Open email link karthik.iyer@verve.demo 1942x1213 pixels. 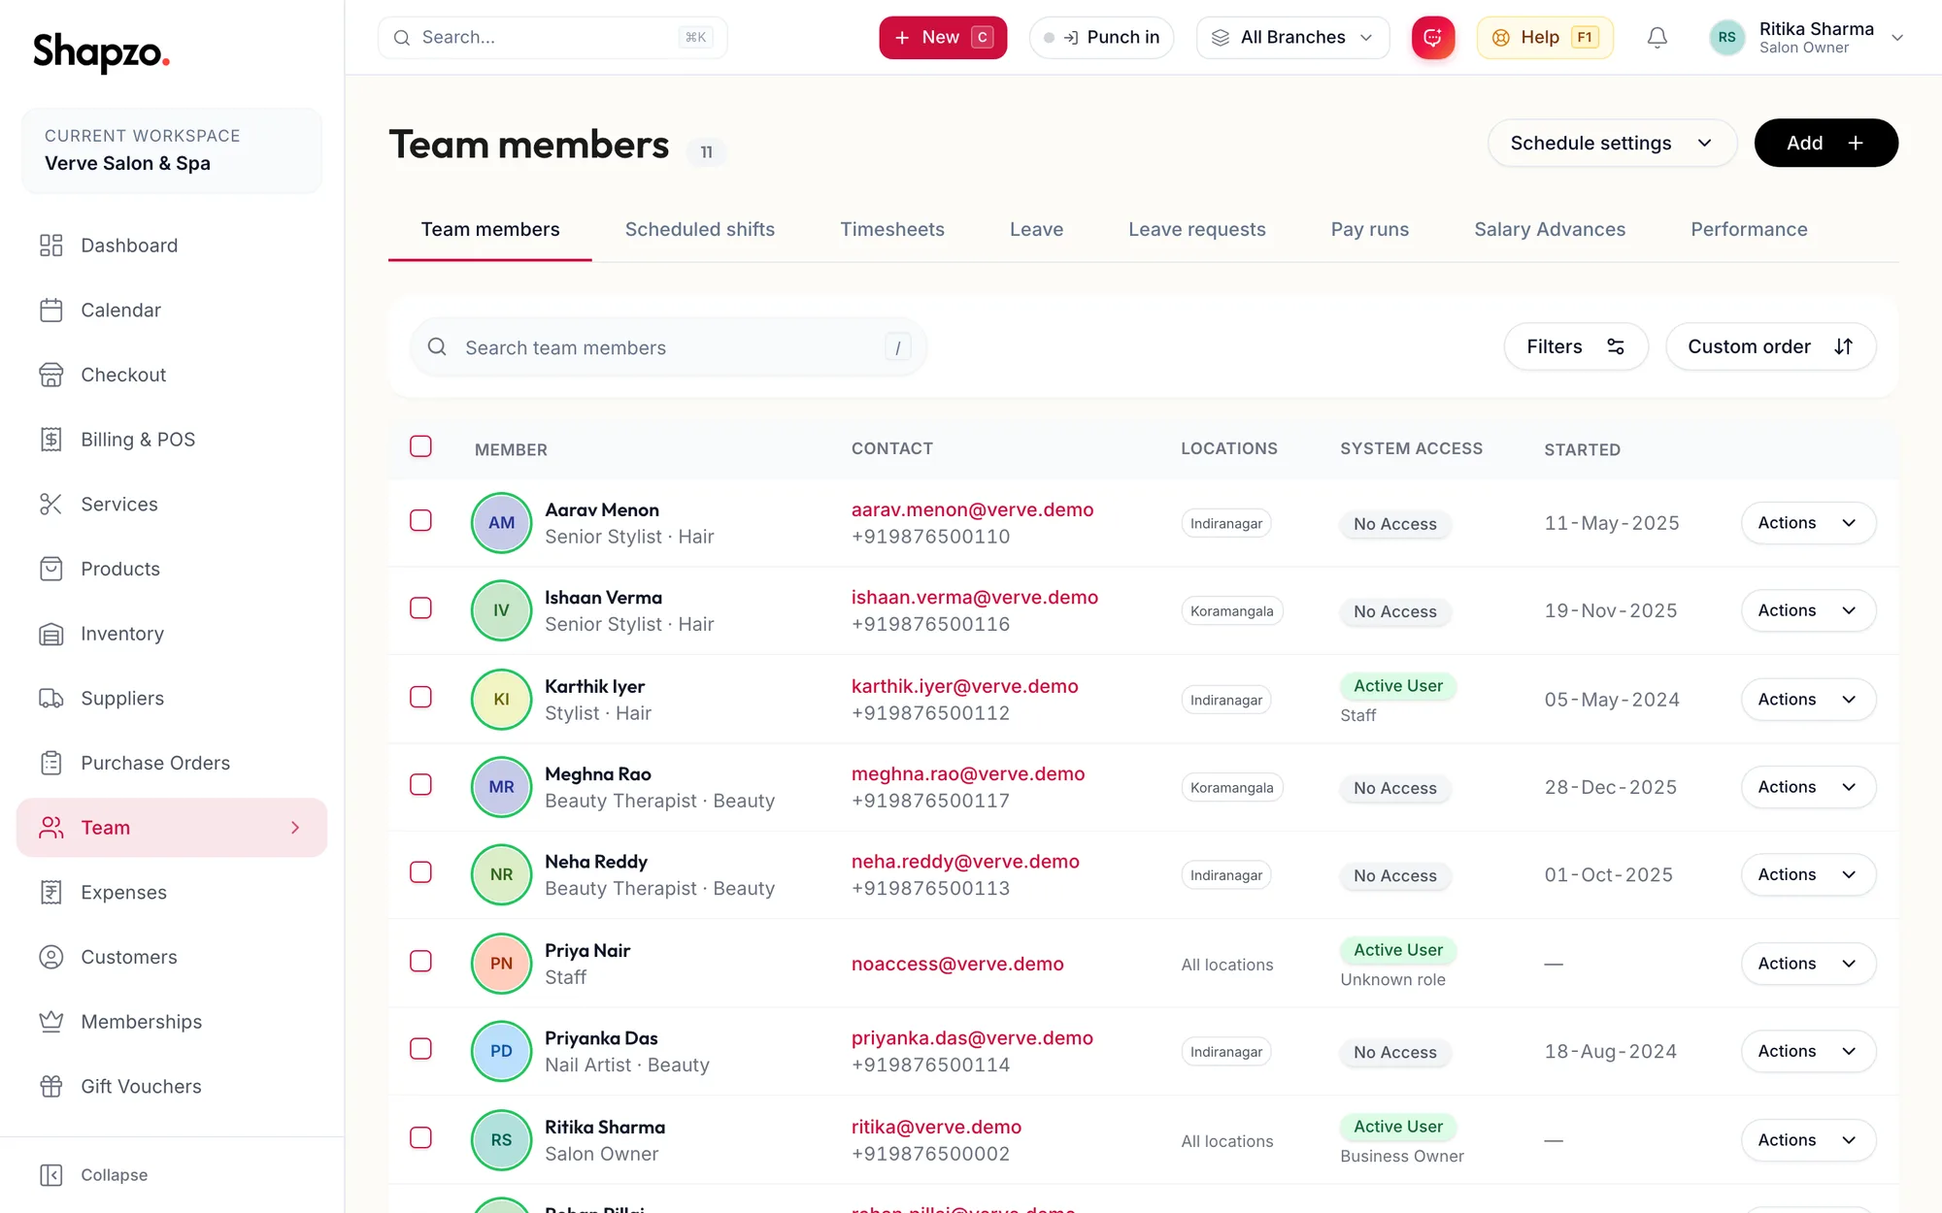(964, 687)
